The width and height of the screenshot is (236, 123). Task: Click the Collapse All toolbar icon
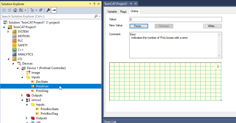click(41, 10)
